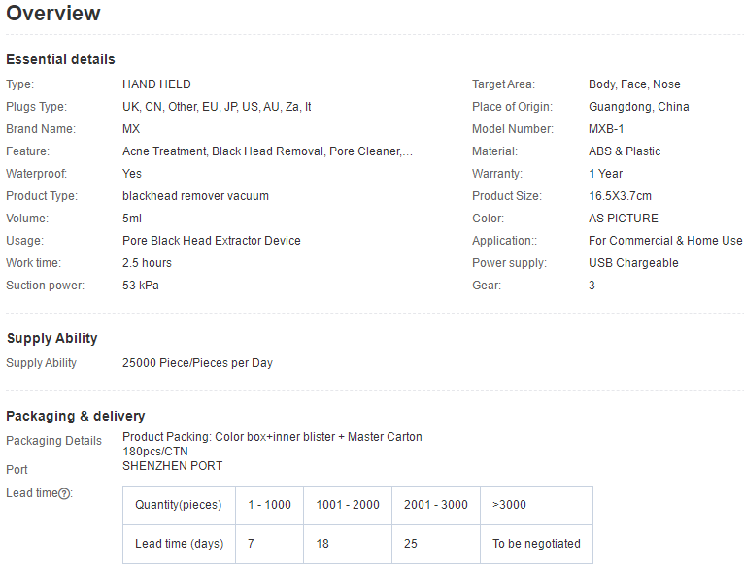
Task: Click the Plugs Type value list
Action: coord(217,107)
